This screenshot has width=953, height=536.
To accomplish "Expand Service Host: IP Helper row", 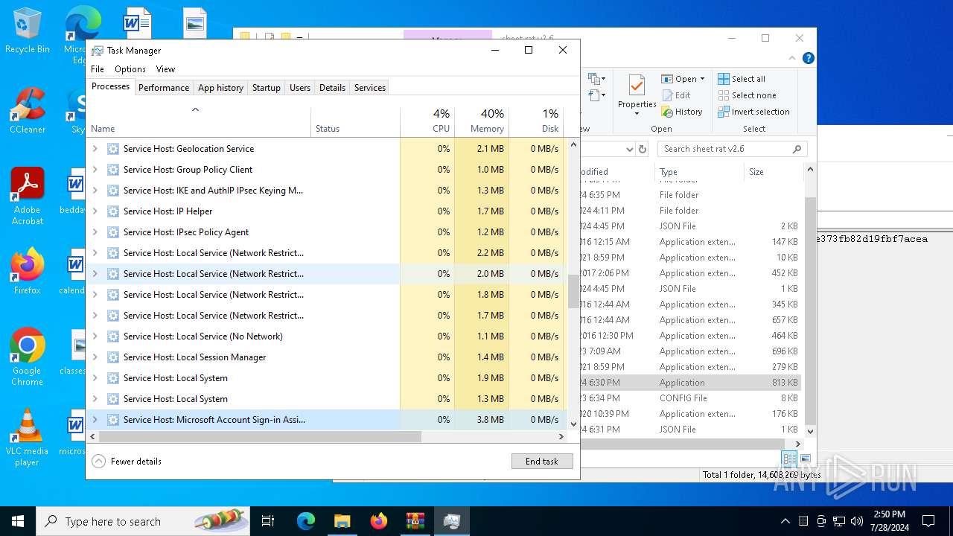I will point(95,211).
